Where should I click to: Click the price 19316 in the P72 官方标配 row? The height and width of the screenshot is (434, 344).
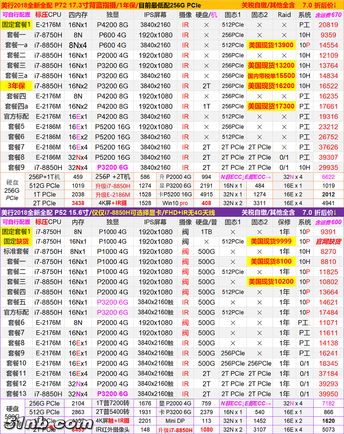tap(328, 117)
